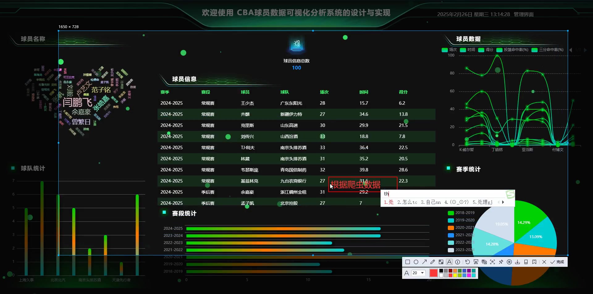Choose IME candidate 2 怎么tc
The image size is (593, 294).
tap(407, 202)
